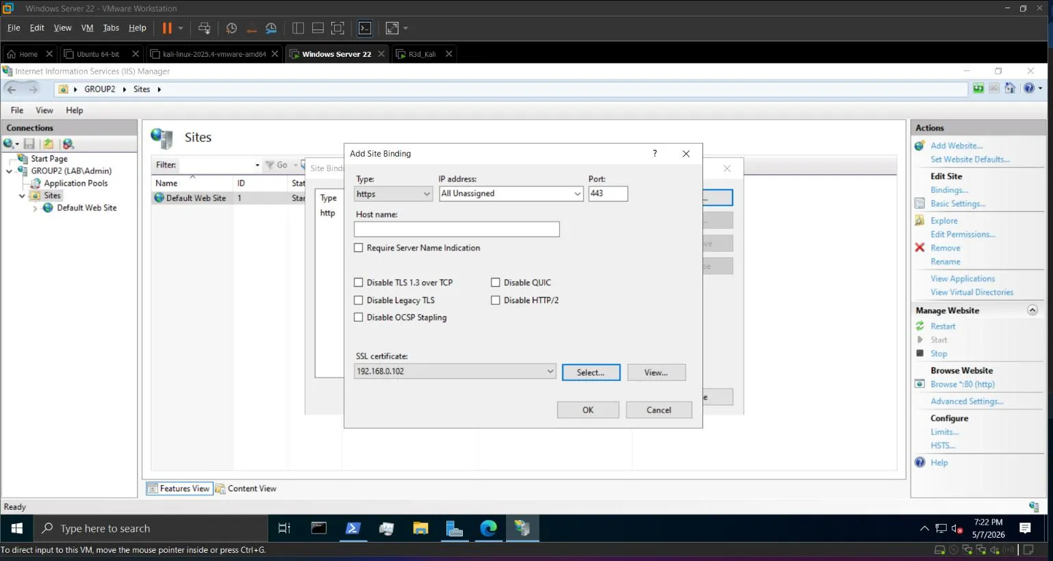The width and height of the screenshot is (1053, 561).
Task: Click the Server Manager taskbar icon
Action: (x=455, y=528)
